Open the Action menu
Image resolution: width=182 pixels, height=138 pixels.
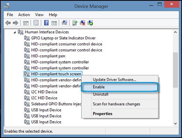point(24,15)
